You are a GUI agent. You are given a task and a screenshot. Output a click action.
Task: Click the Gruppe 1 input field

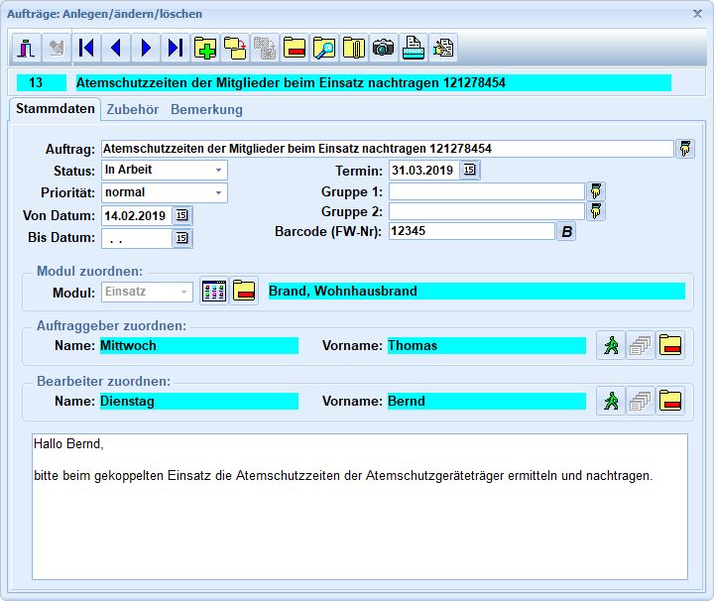(x=487, y=191)
